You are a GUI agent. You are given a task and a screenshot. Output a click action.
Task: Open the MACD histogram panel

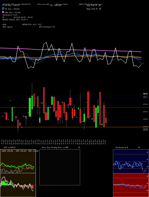[18, 185]
